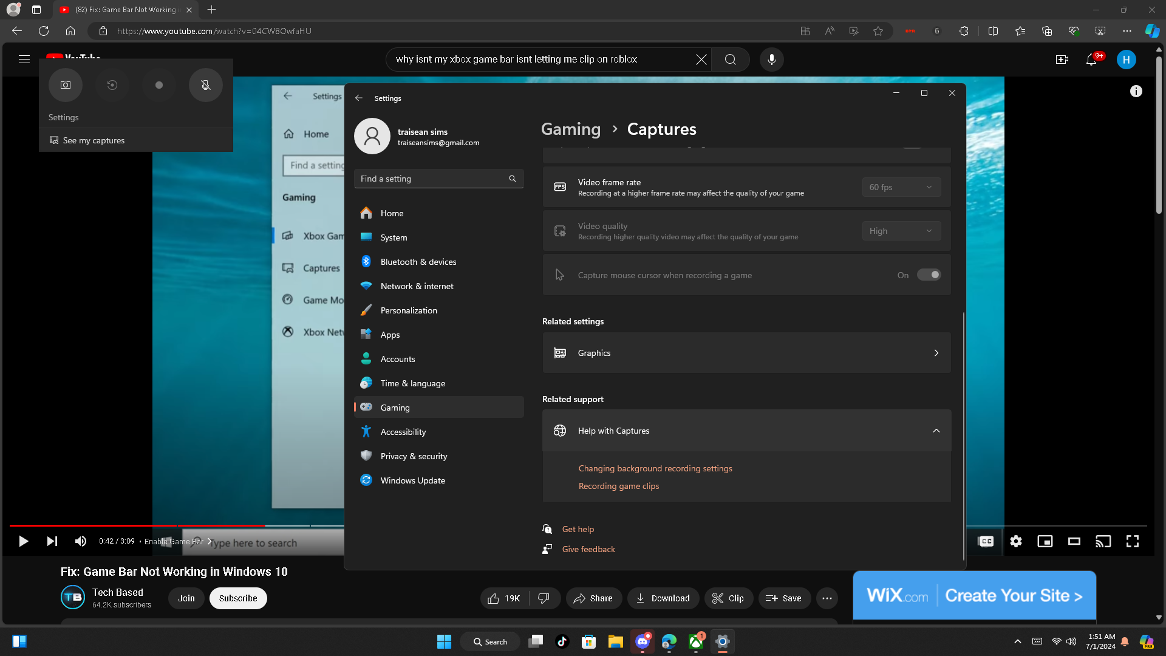This screenshot has height=656, width=1166.
Task: Save the video to a playlist
Action: click(x=784, y=598)
